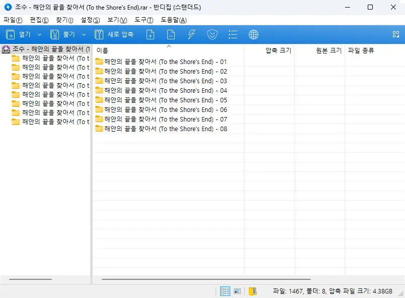Toggle the preview pane icon in status bar

[x=237, y=291]
